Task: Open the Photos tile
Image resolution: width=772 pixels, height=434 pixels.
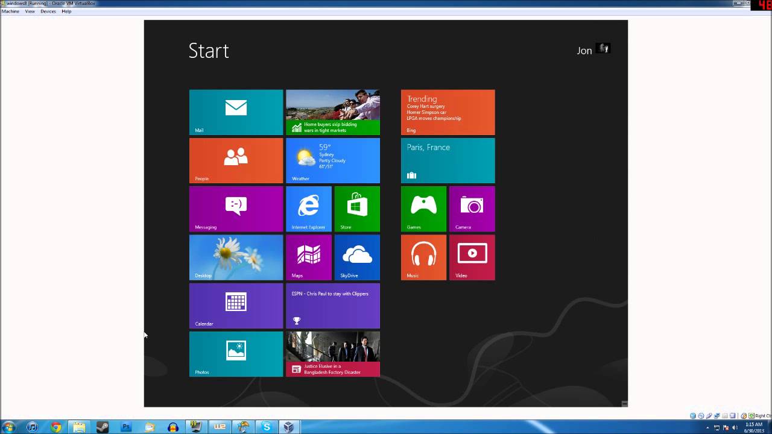Action: coord(236,354)
